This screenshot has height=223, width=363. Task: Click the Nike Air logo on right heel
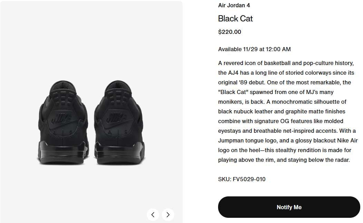117,118
